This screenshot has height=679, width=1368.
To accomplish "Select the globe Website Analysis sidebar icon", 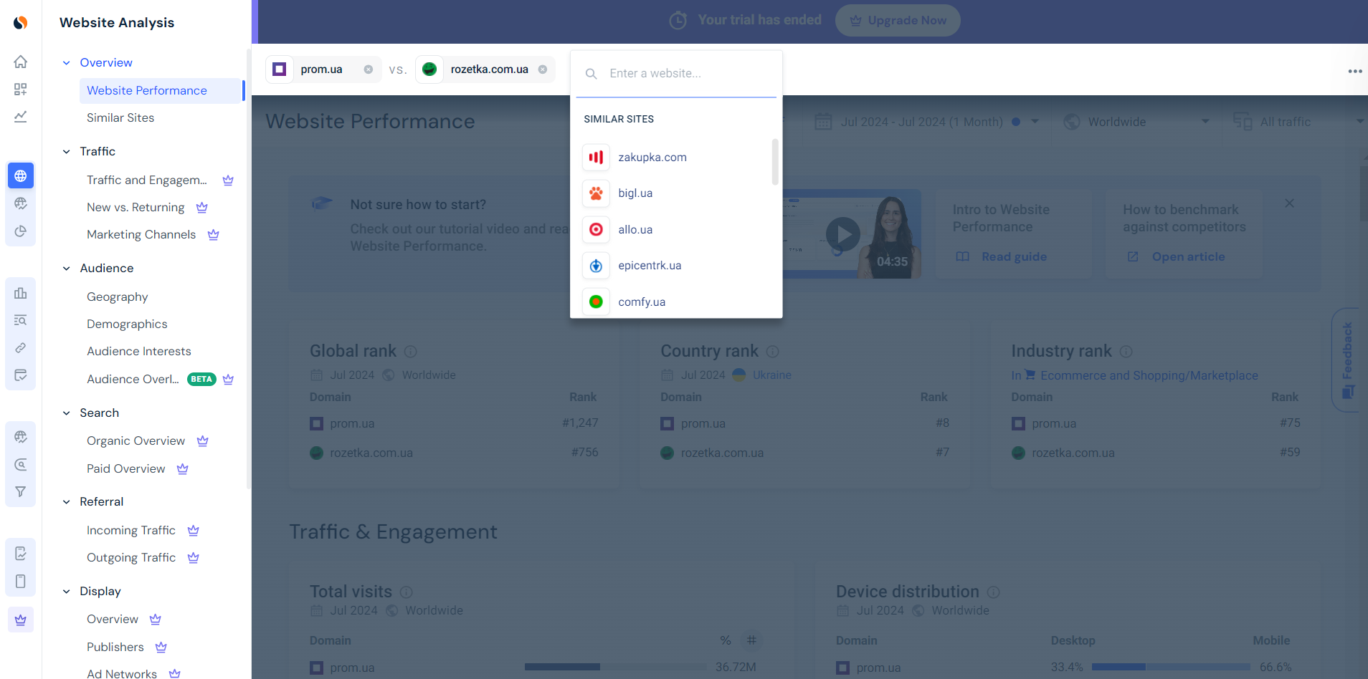I will tap(21, 175).
